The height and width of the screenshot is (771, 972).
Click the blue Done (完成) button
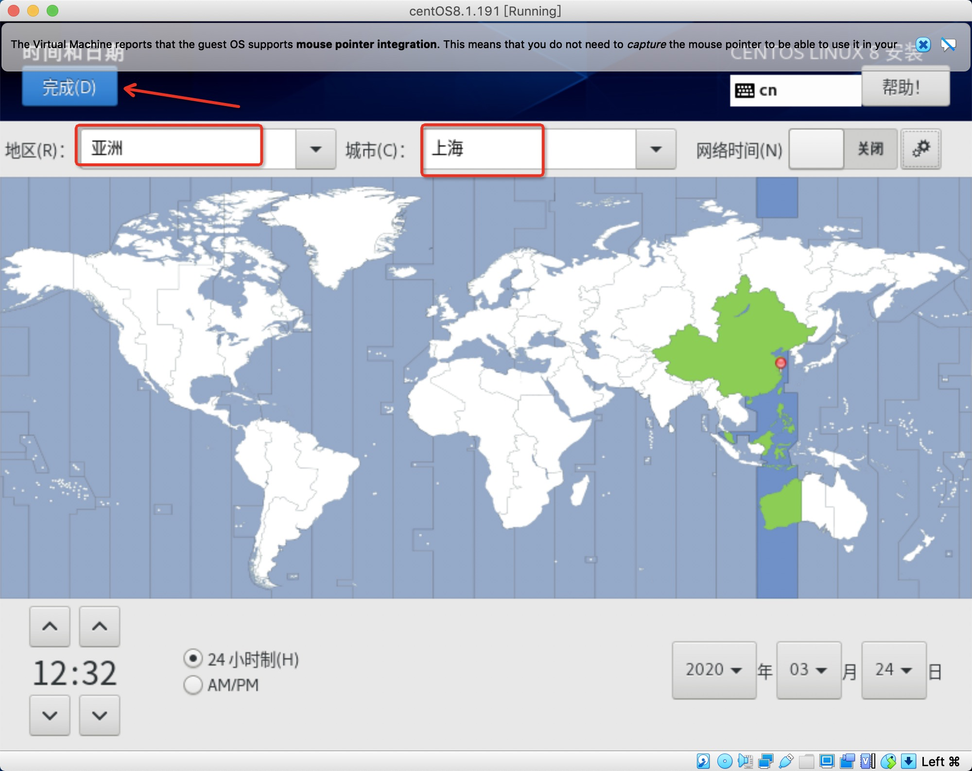click(69, 88)
